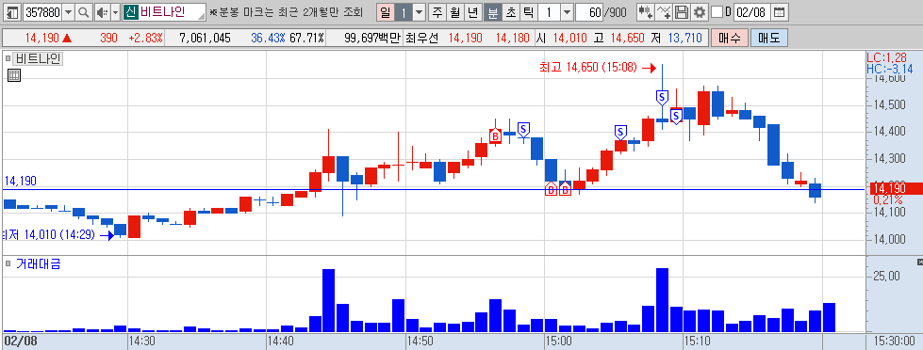The width and height of the screenshot is (923, 350).
Task: Click the grid table icon under 비트나인 label
Action: click(x=14, y=75)
